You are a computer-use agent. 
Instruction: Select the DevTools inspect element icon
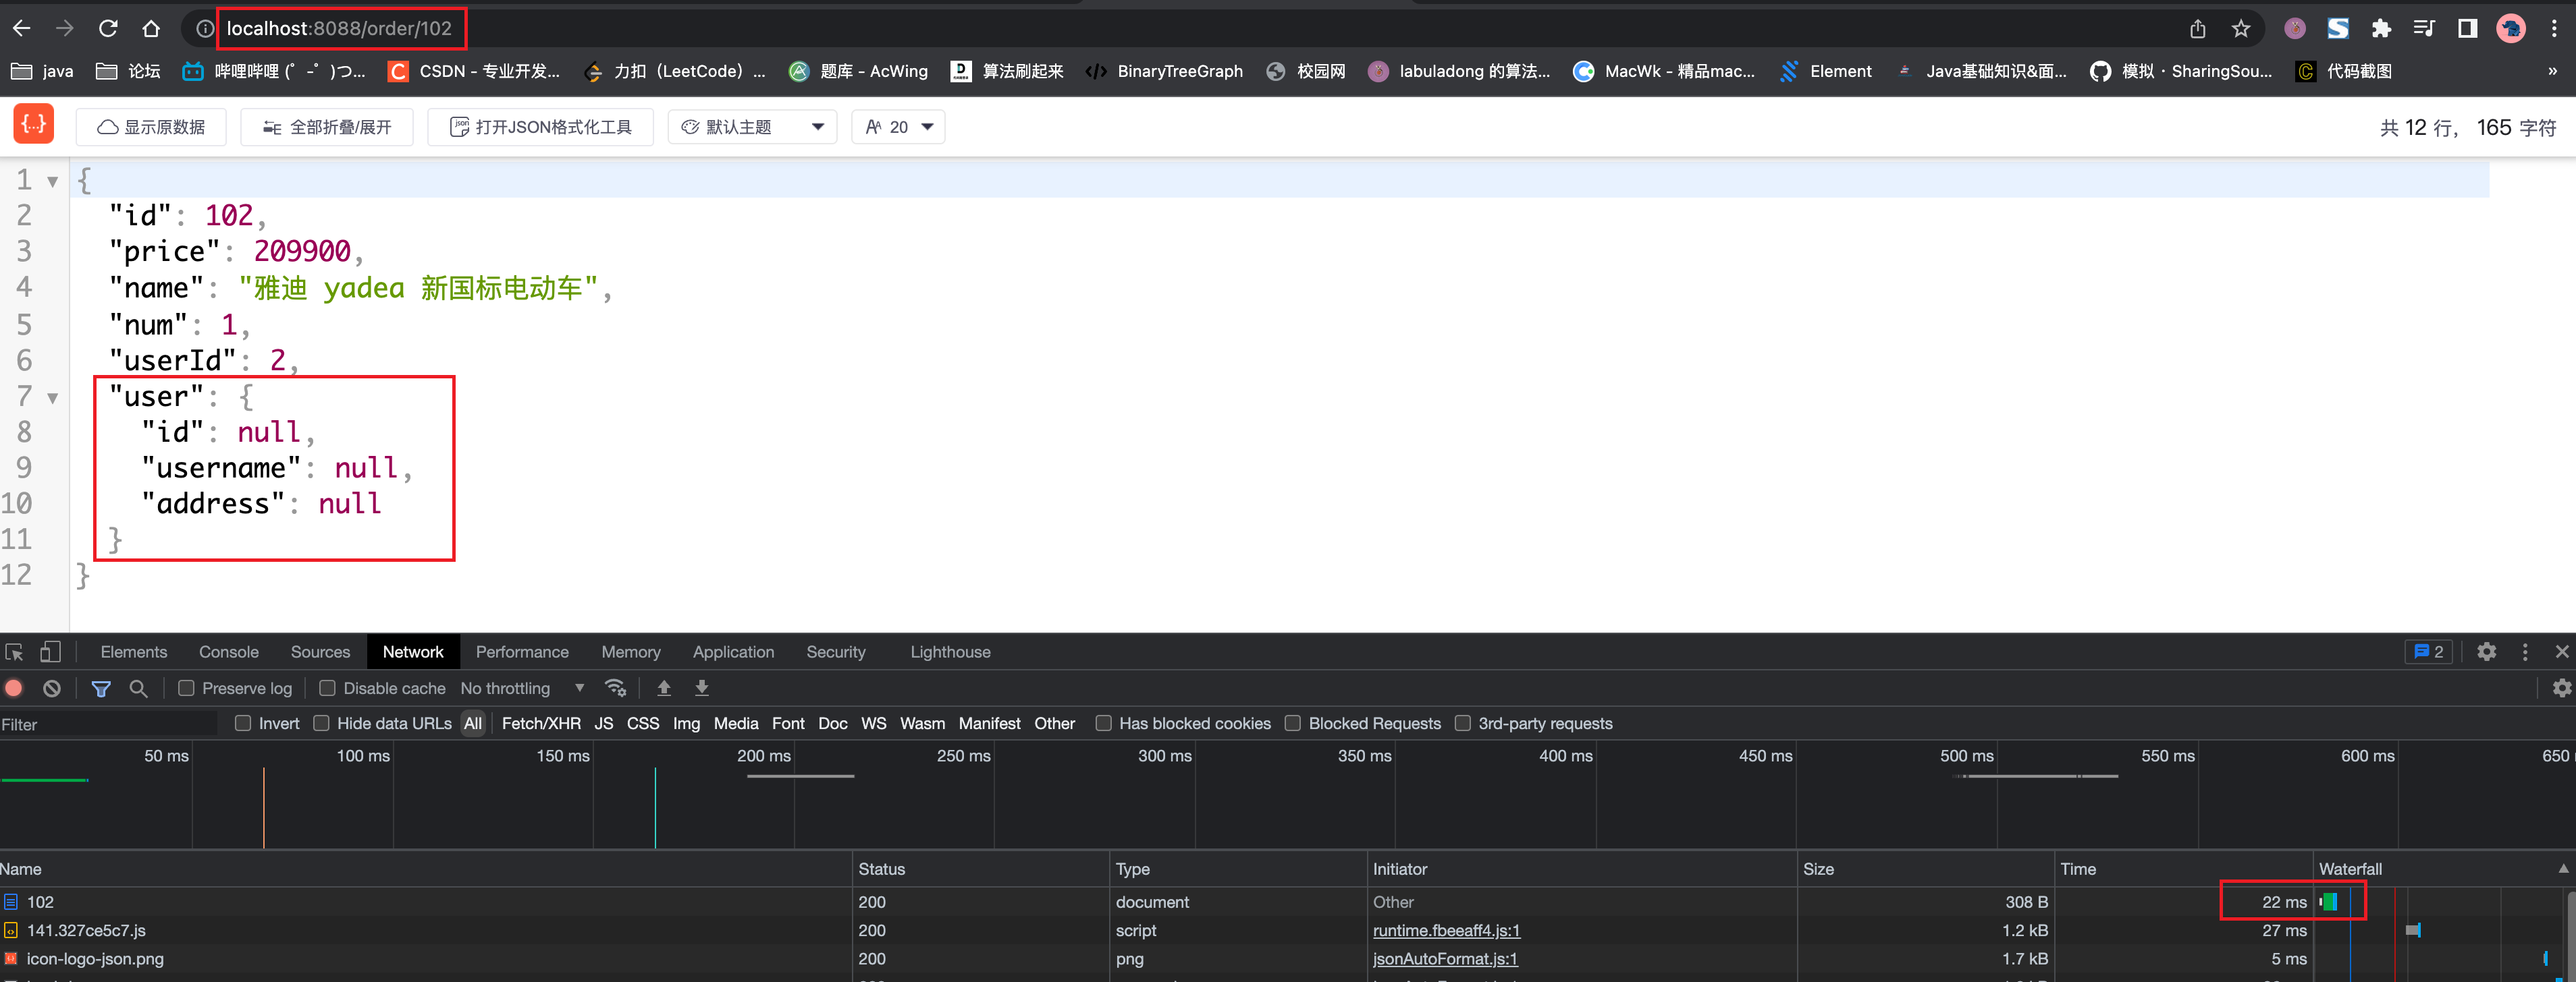pyautogui.click(x=14, y=652)
